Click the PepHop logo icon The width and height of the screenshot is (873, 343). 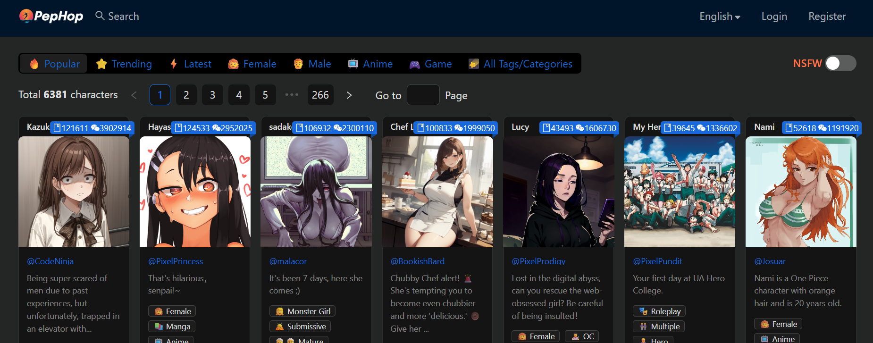pos(26,16)
